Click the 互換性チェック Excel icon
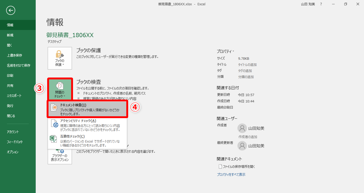 pos(53,139)
